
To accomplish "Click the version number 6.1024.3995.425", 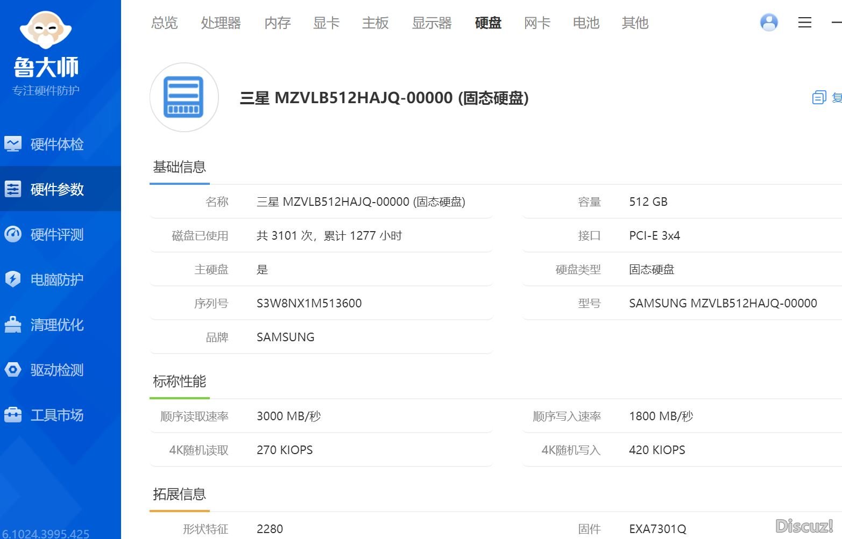I will (x=46, y=534).
